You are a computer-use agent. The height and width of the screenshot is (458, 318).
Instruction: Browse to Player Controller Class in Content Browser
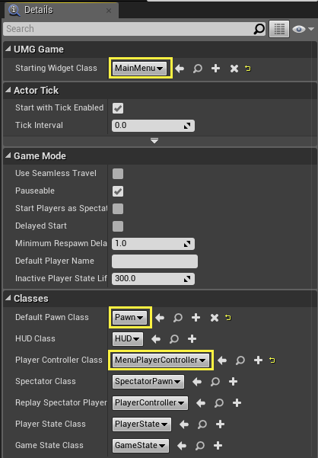click(240, 360)
